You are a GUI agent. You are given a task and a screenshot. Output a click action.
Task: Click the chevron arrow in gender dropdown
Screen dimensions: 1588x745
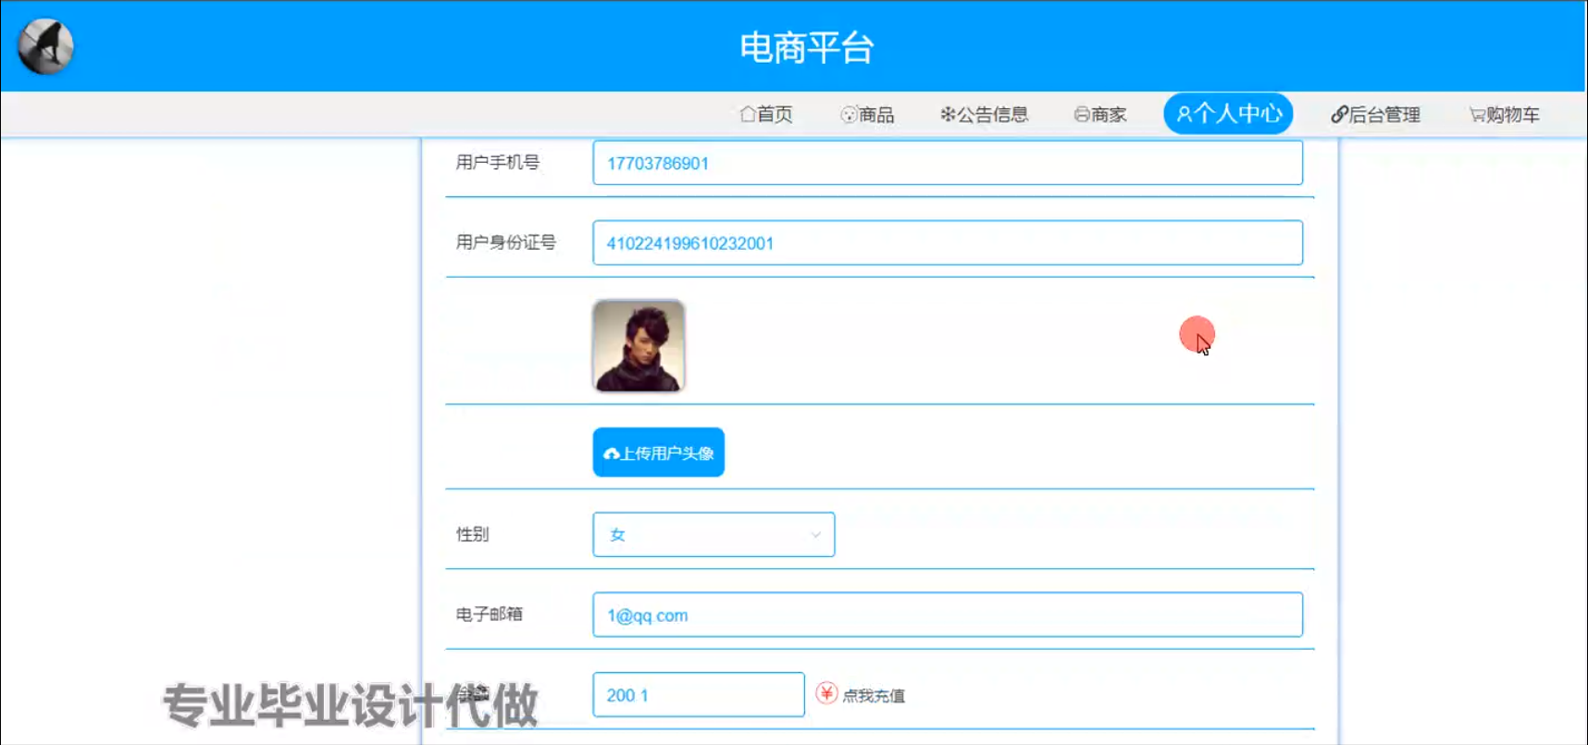pos(815,535)
